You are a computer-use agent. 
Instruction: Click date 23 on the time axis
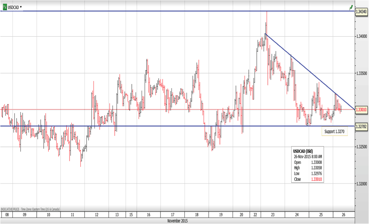click(x=272, y=215)
